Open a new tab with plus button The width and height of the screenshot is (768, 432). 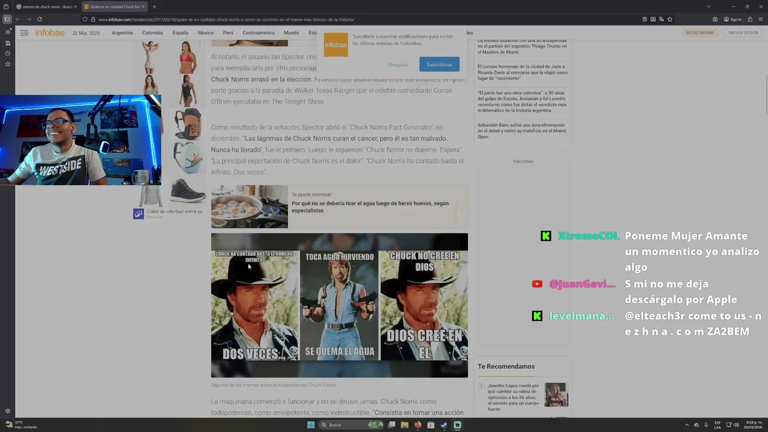[154, 7]
